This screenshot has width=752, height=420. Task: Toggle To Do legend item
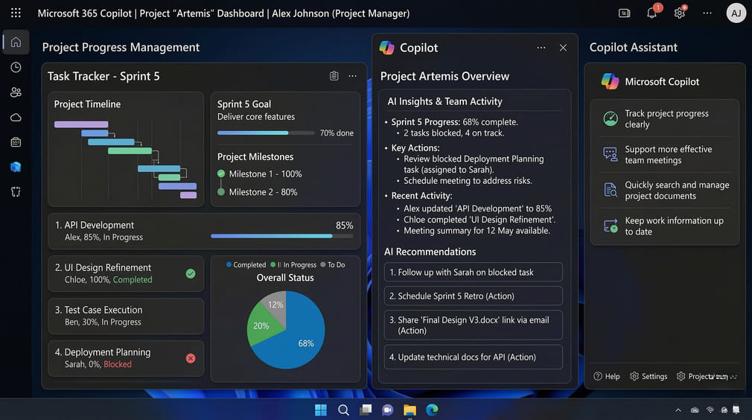click(x=332, y=264)
